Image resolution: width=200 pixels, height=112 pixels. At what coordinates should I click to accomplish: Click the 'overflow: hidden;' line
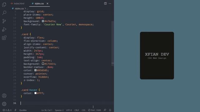coord(36,77)
